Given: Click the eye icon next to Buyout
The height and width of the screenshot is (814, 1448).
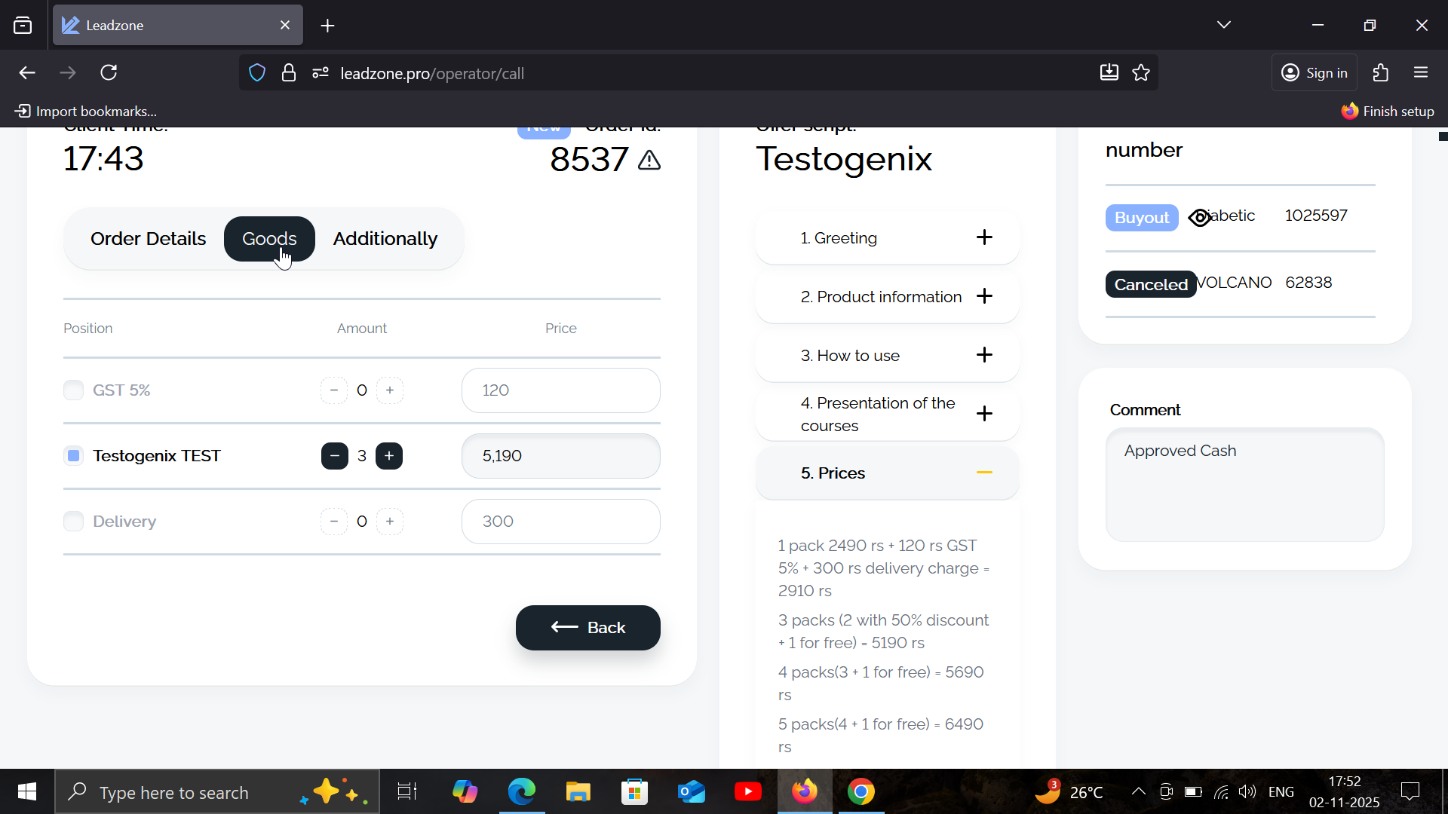Looking at the screenshot, I should (1199, 218).
